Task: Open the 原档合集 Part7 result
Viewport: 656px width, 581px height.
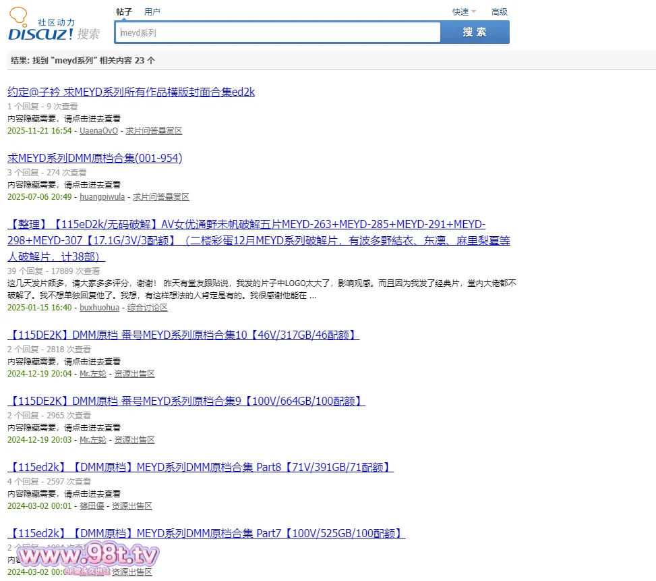Action: [206, 533]
